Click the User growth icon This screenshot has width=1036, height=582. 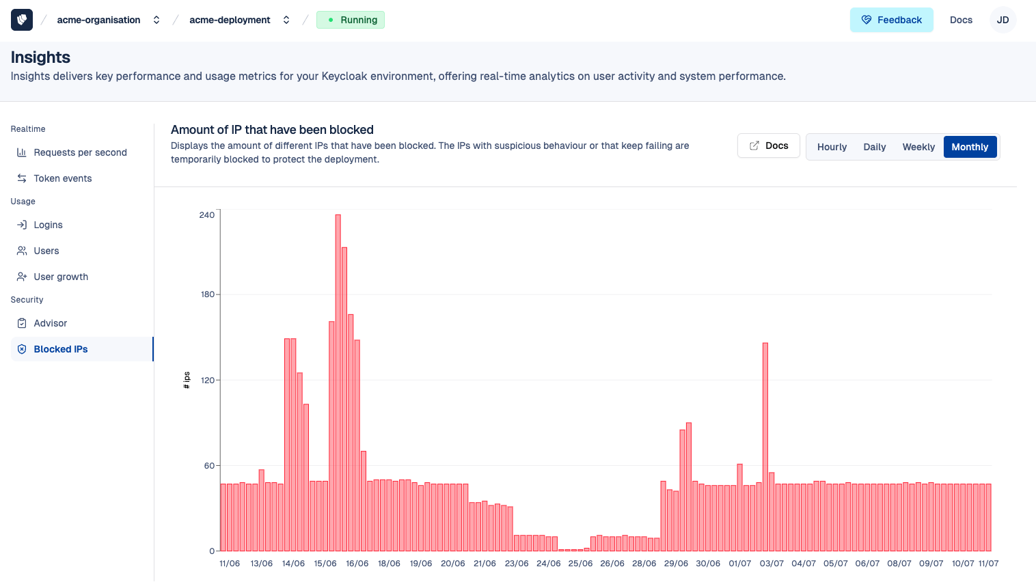coord(22,277)
